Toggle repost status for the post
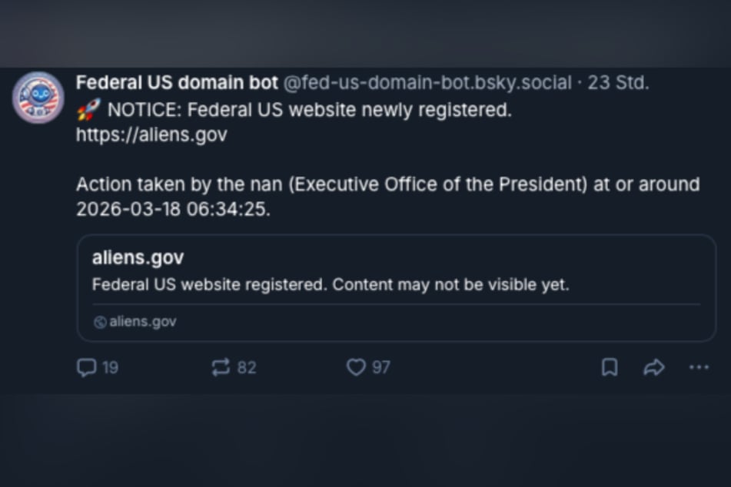Screen dimensions: 731x487 coord(221,367)
